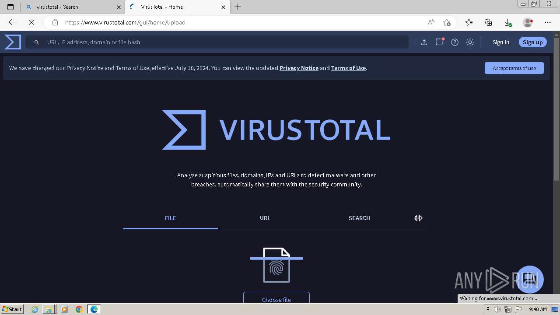Toggle light/dark theme sun icon
The height and width of the screenshot is (315, 560).
click(x=470, y=42)
